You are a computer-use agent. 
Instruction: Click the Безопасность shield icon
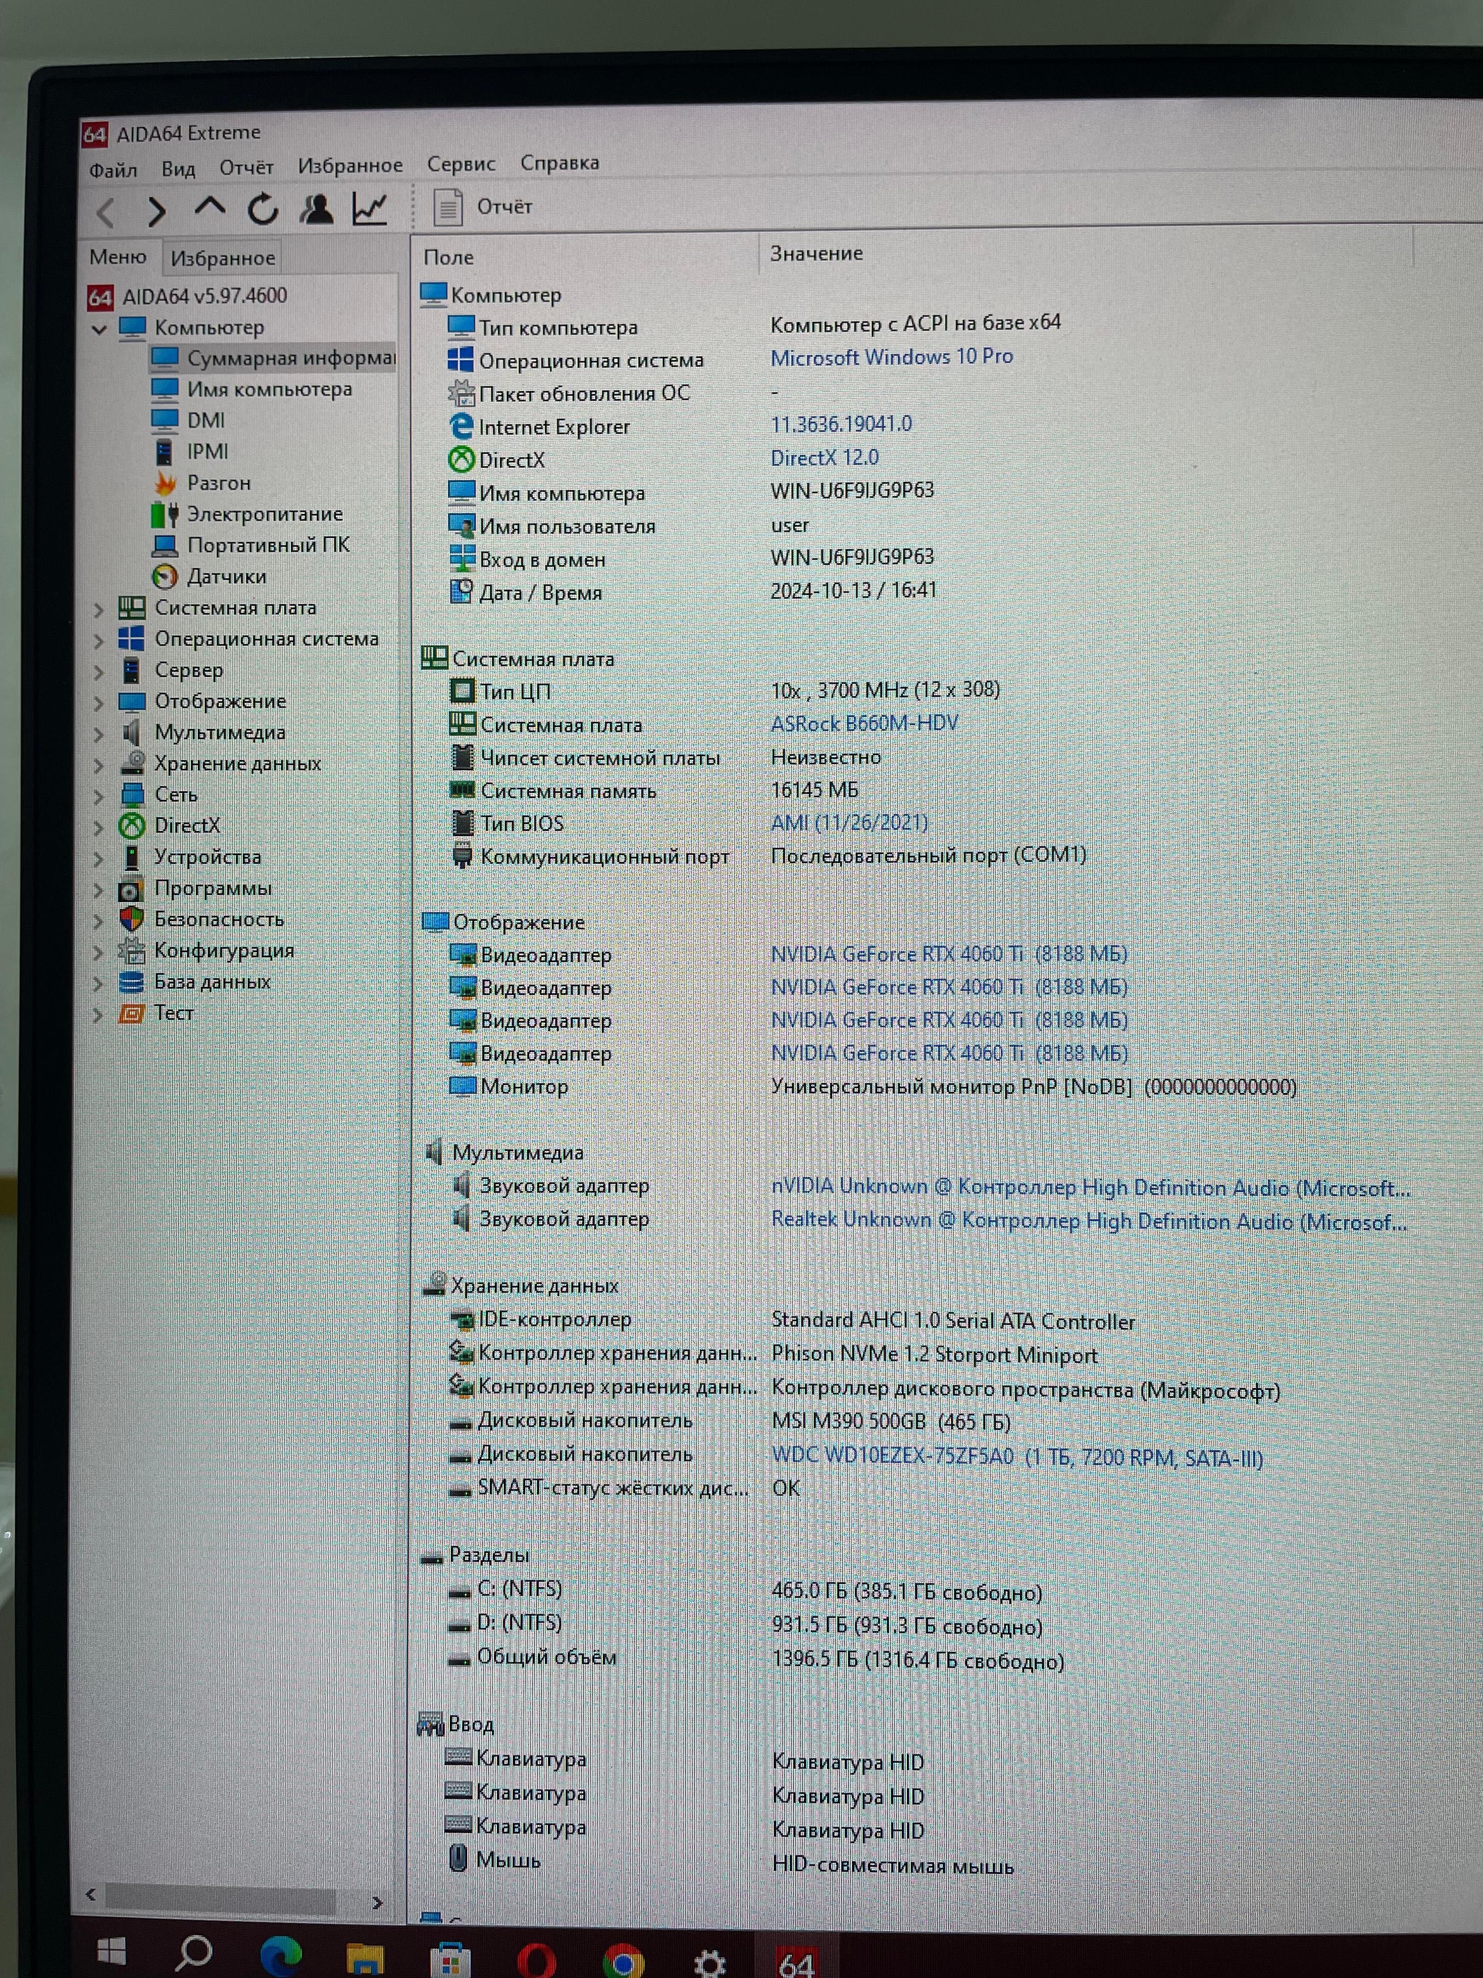(x=131, y=919)
